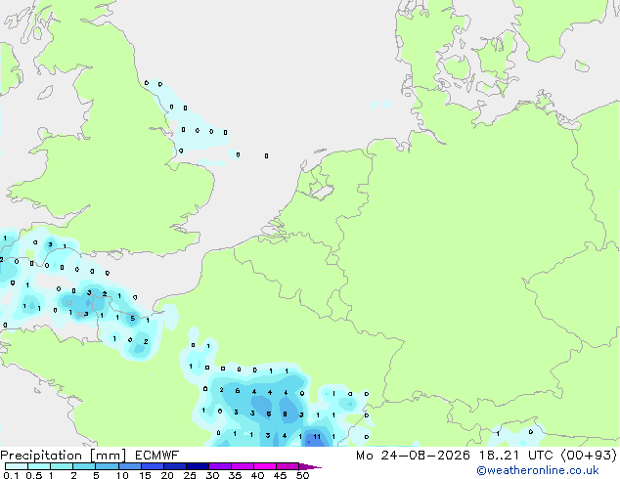This screenshot has width=620, height=479.
Task: Click the '8' precipitation value over France
Action: pos(286,414)
